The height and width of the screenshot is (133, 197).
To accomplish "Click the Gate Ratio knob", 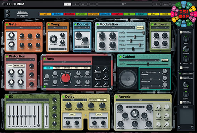I will tap(11, 45).
